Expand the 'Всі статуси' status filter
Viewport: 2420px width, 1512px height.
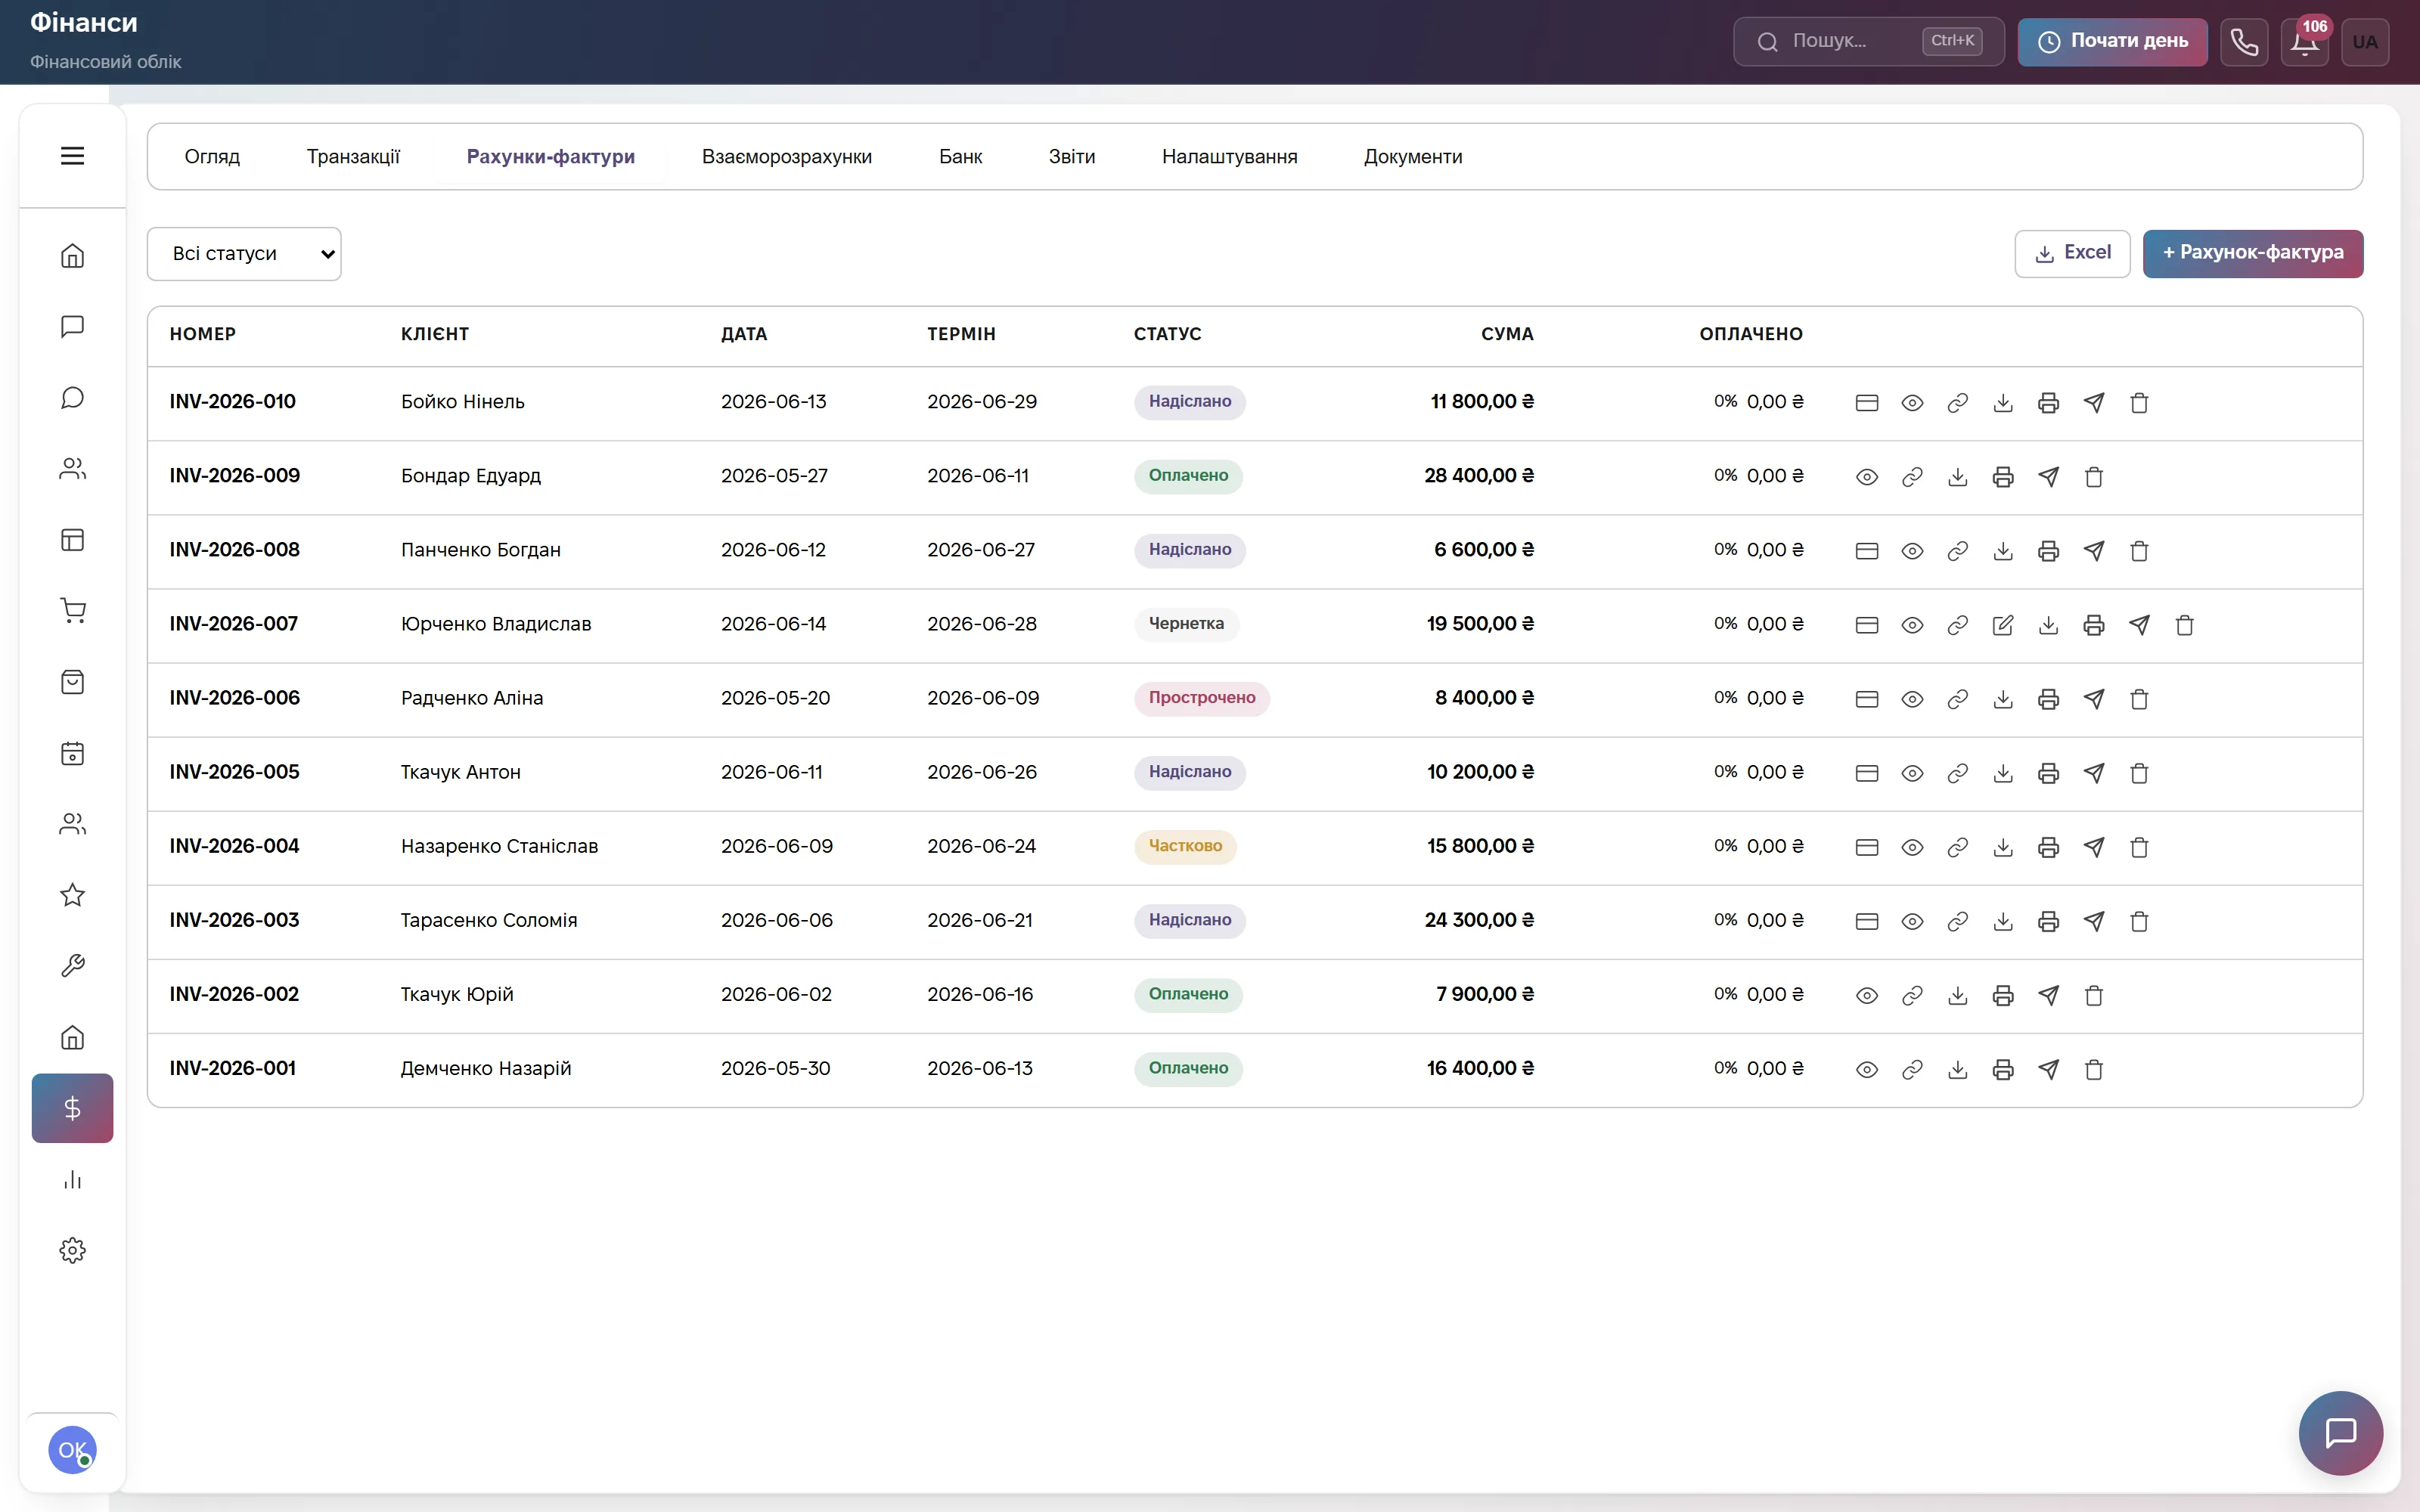(244, 254)
